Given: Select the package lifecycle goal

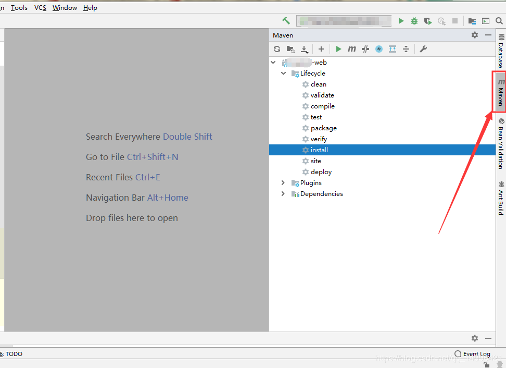Looking at the screenshot, I should pos(323,128).
